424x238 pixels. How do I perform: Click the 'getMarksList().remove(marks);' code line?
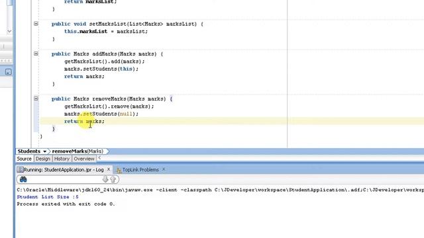pos(109,106)
